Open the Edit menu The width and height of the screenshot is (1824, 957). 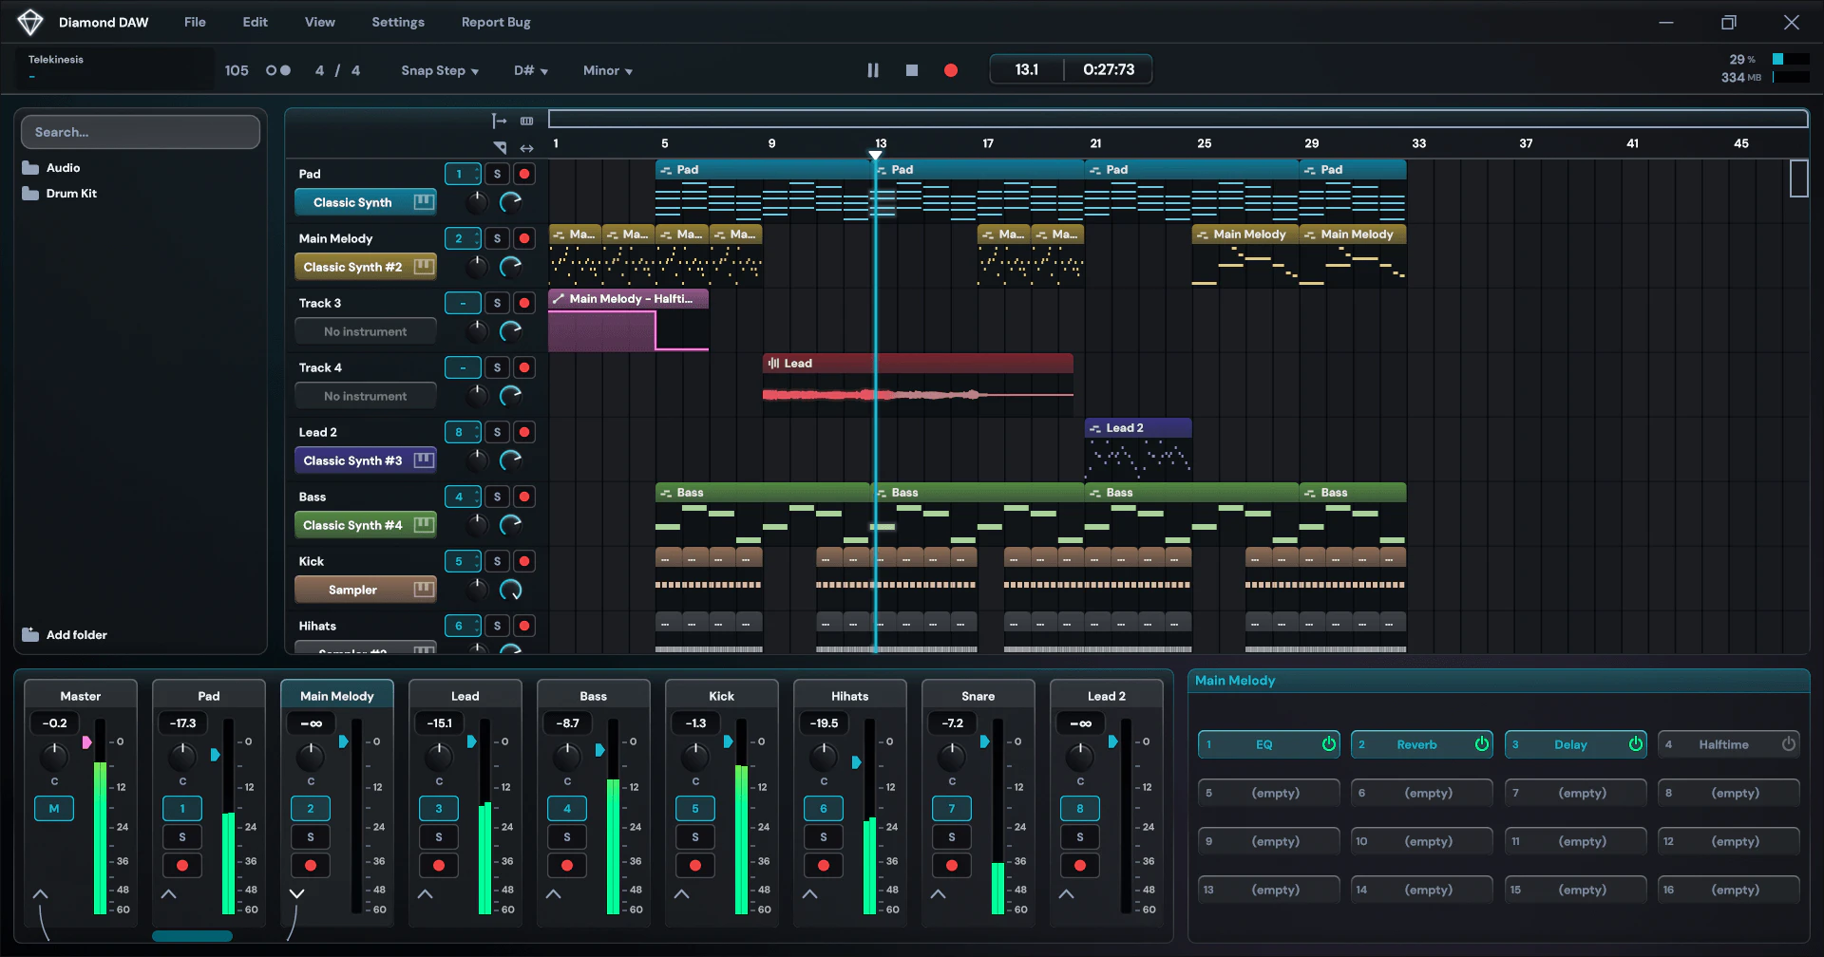tap(255, 22)
